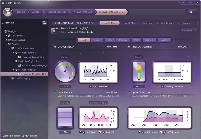
Task: Go to Foglight 1 breadcrumb
Action: pos(20,12)
